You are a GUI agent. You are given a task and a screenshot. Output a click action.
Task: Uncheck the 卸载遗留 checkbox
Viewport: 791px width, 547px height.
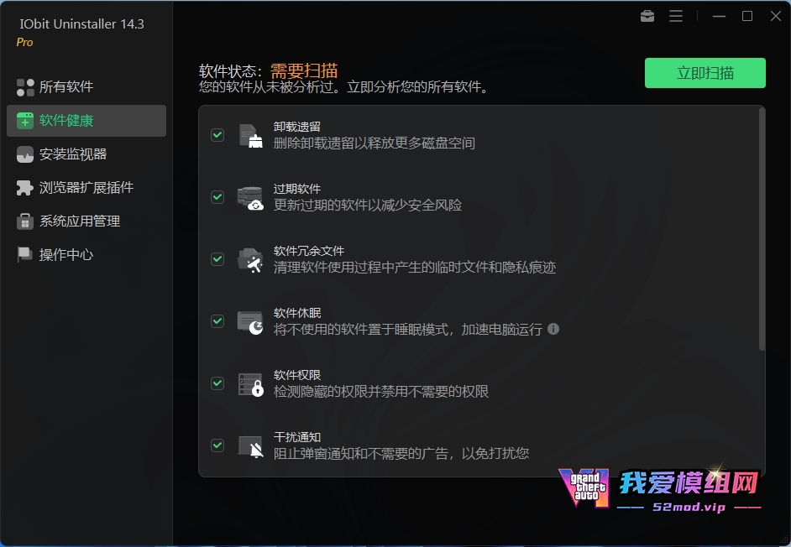click(x=217, y=134)
